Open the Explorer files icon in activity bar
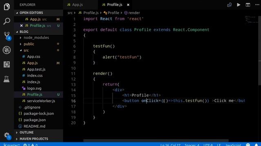The image size is (261, 146). tap(7, 7)
